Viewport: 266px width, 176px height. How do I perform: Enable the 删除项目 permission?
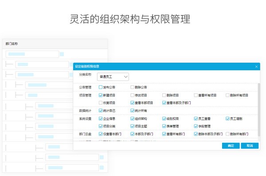click(x=164, y=95)
